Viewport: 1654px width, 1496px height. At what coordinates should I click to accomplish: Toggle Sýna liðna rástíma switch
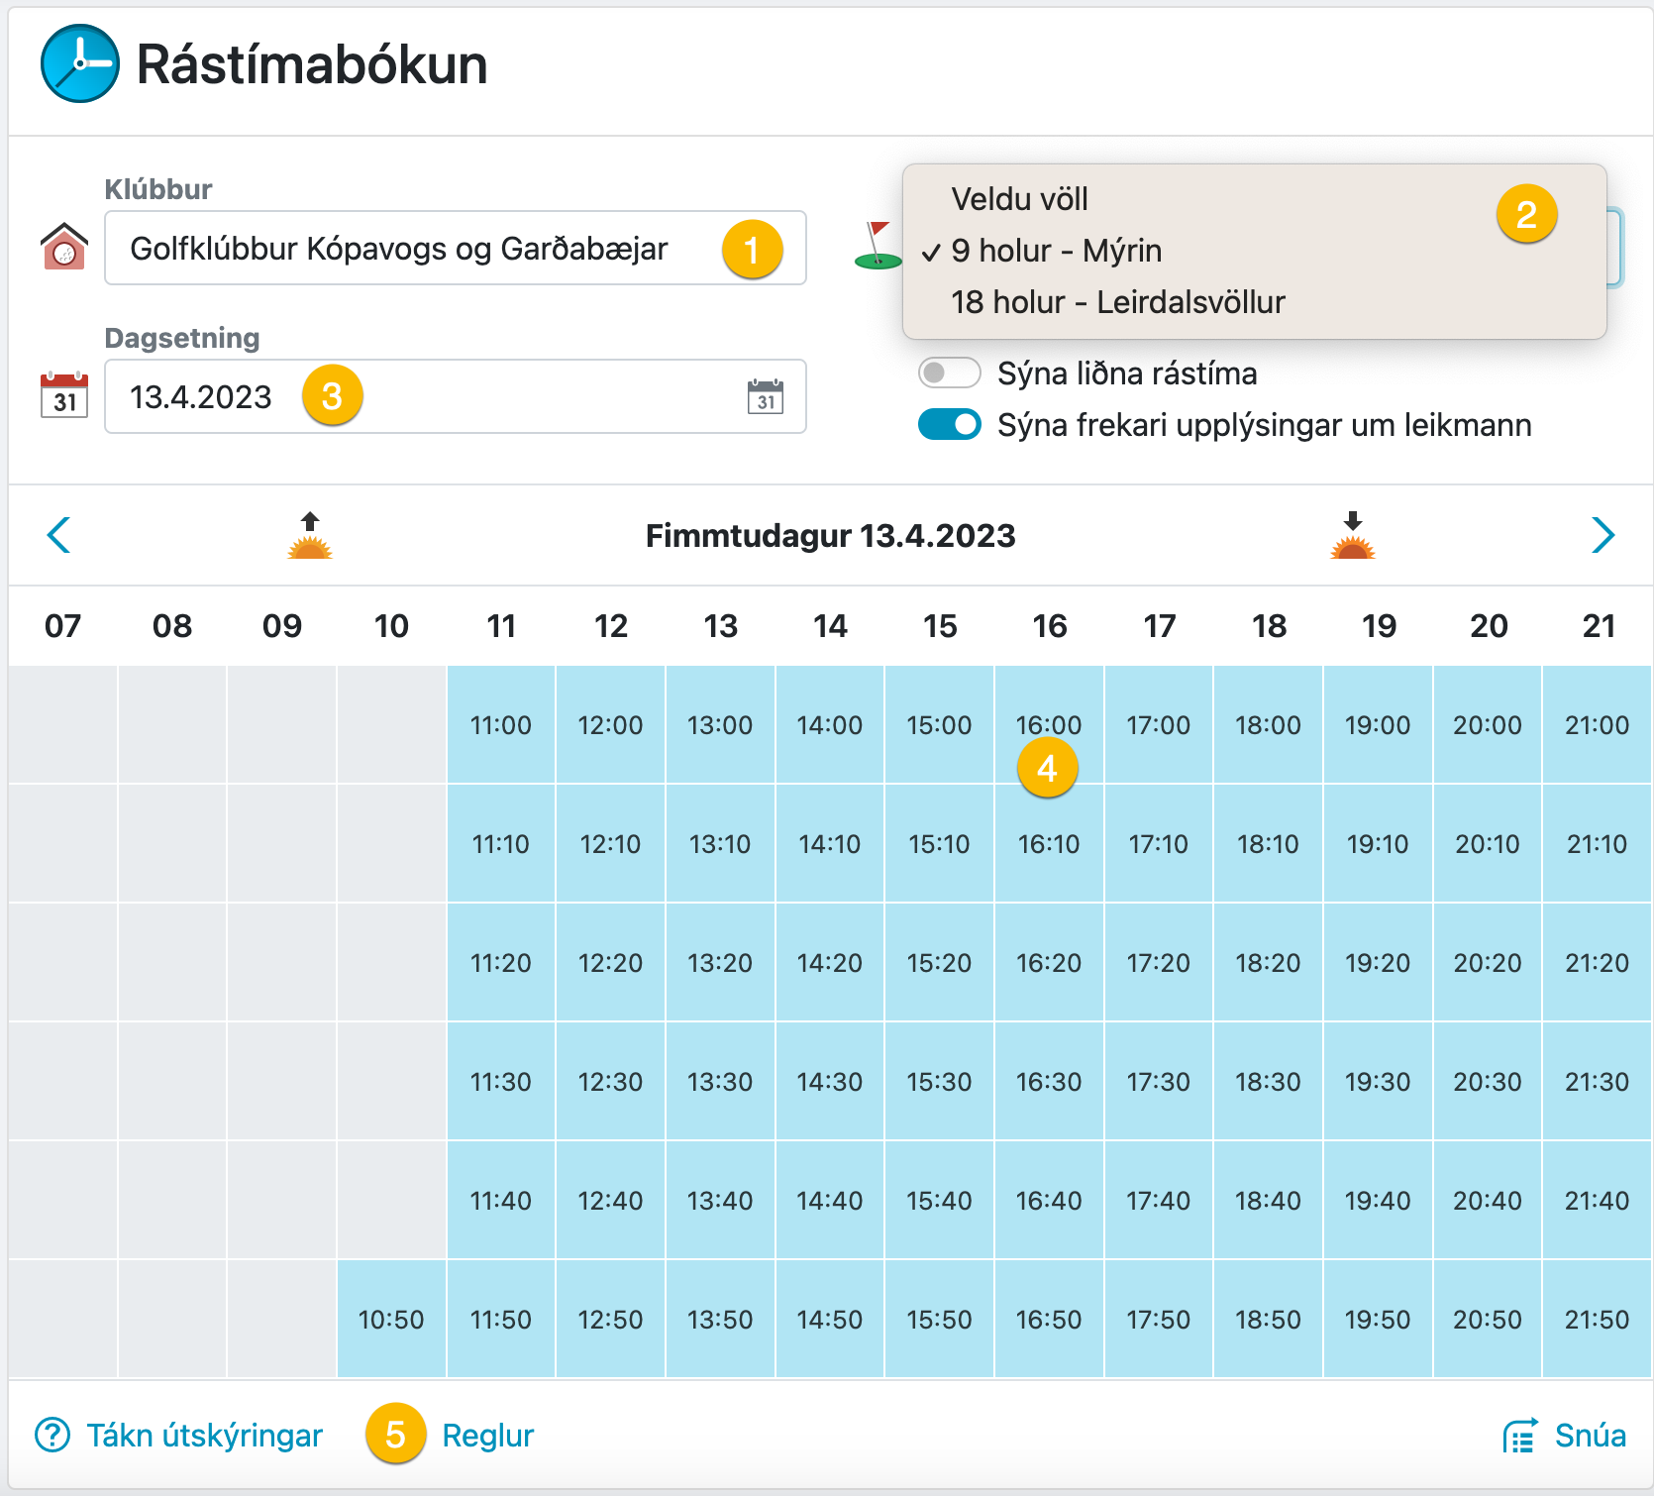coord(949,373)
